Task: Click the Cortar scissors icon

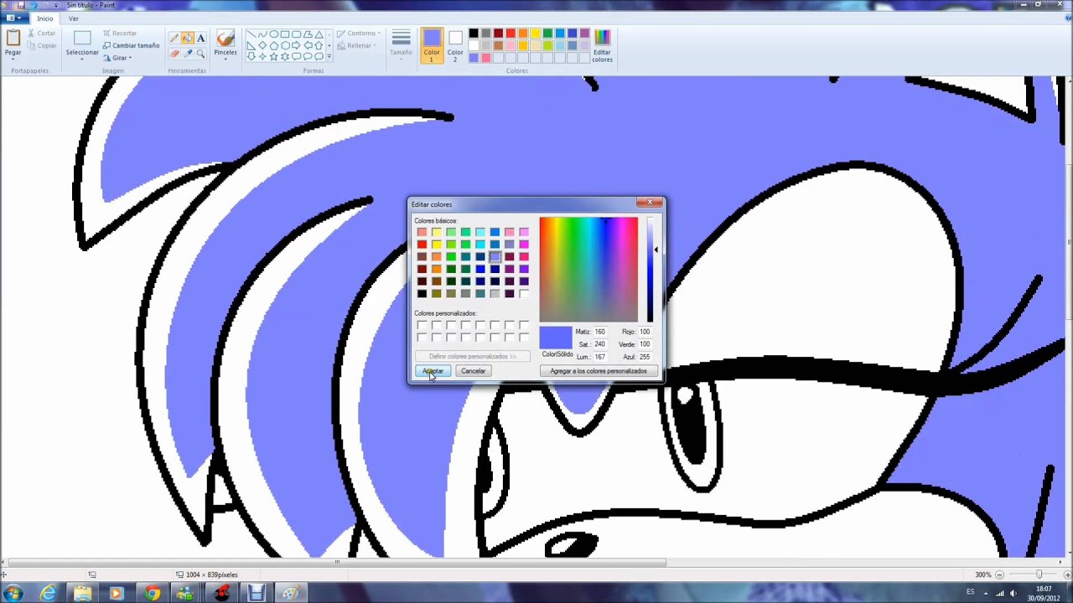Action: click(31, 33)
